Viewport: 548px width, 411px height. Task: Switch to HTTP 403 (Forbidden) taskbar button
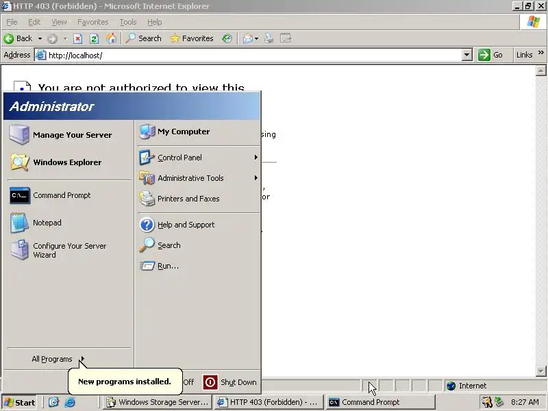pos(268,402)
